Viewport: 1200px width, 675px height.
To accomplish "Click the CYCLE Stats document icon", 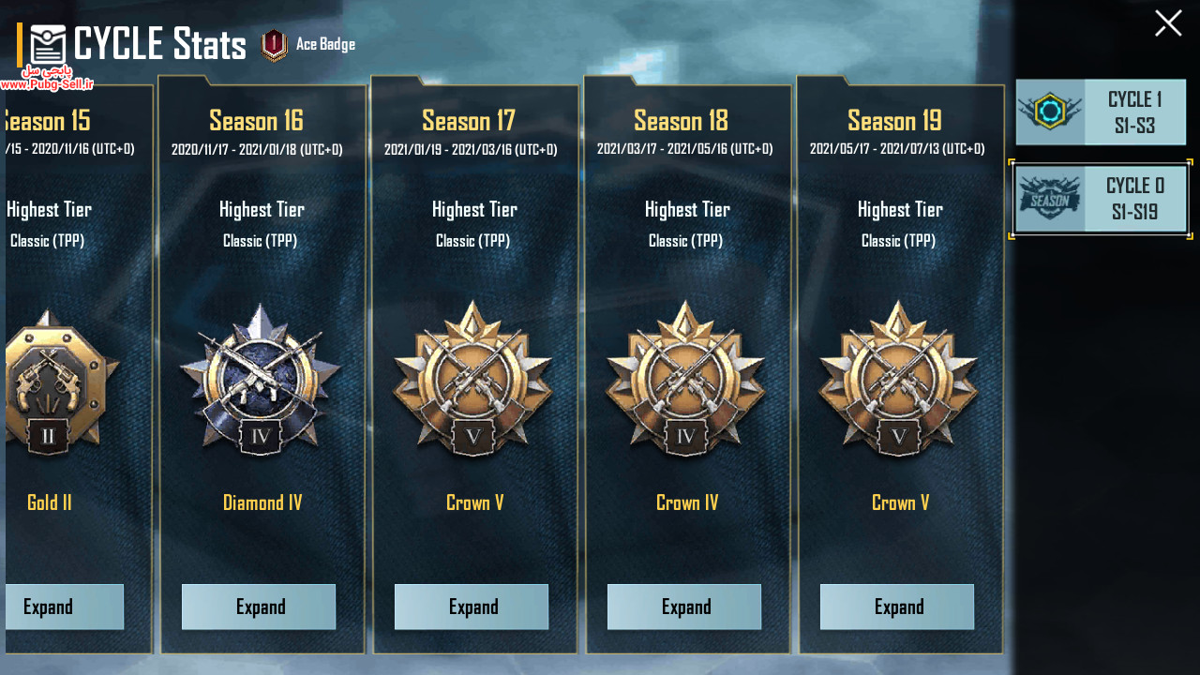I will 48,44.
